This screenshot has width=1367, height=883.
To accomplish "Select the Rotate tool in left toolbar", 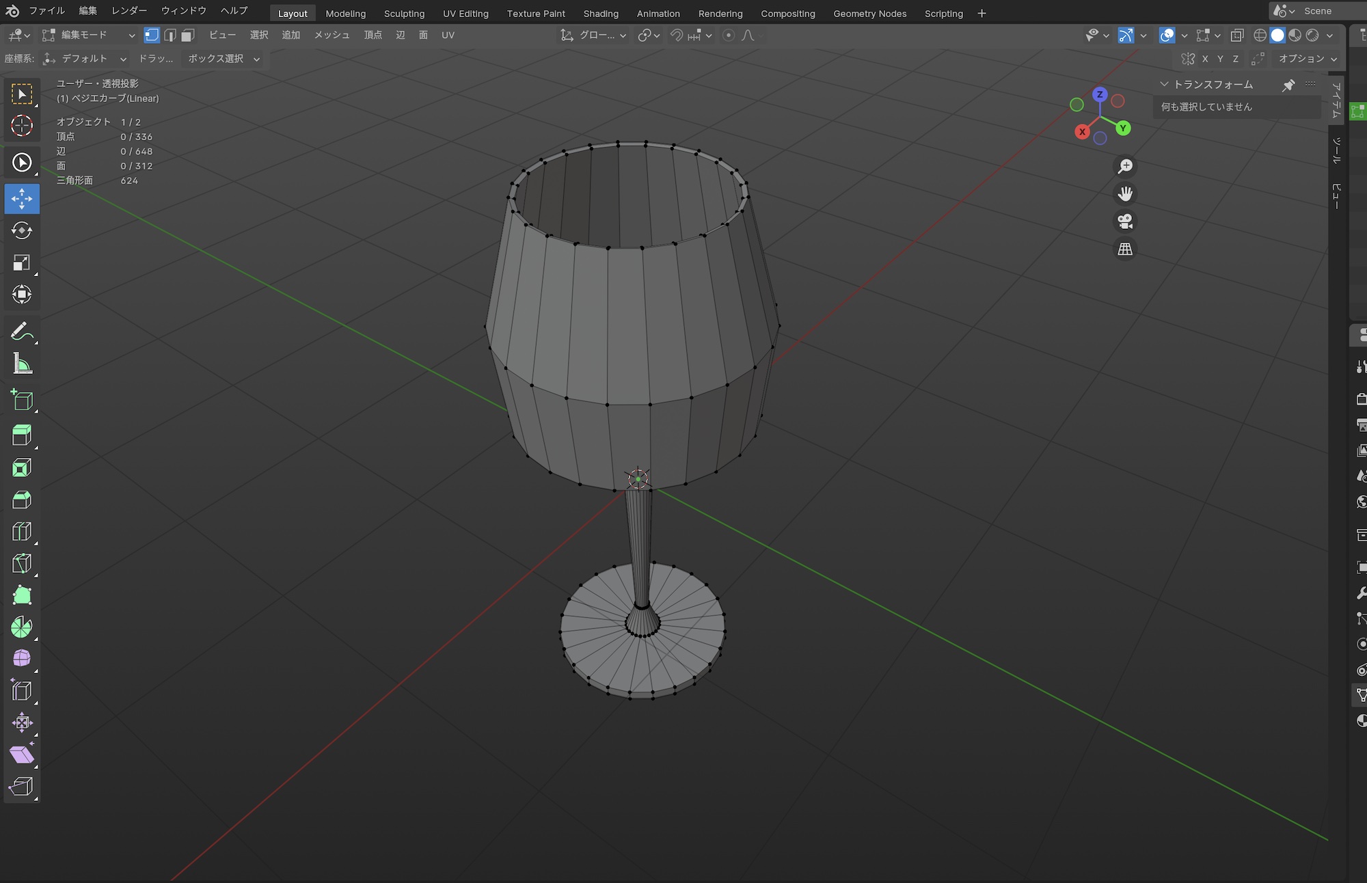I will point(22,231).
